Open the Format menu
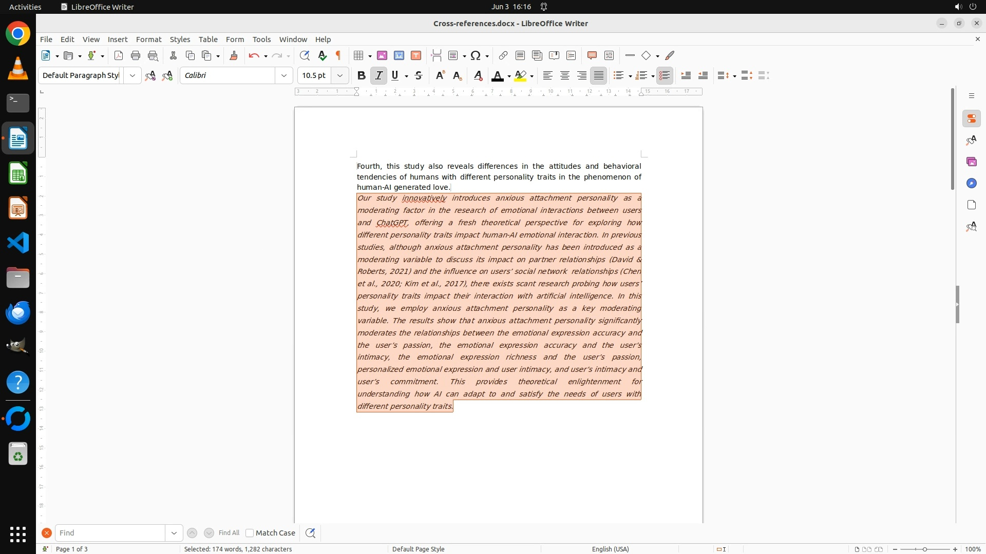Viewport: 986px width, 554px height. (x=148, y=39)
